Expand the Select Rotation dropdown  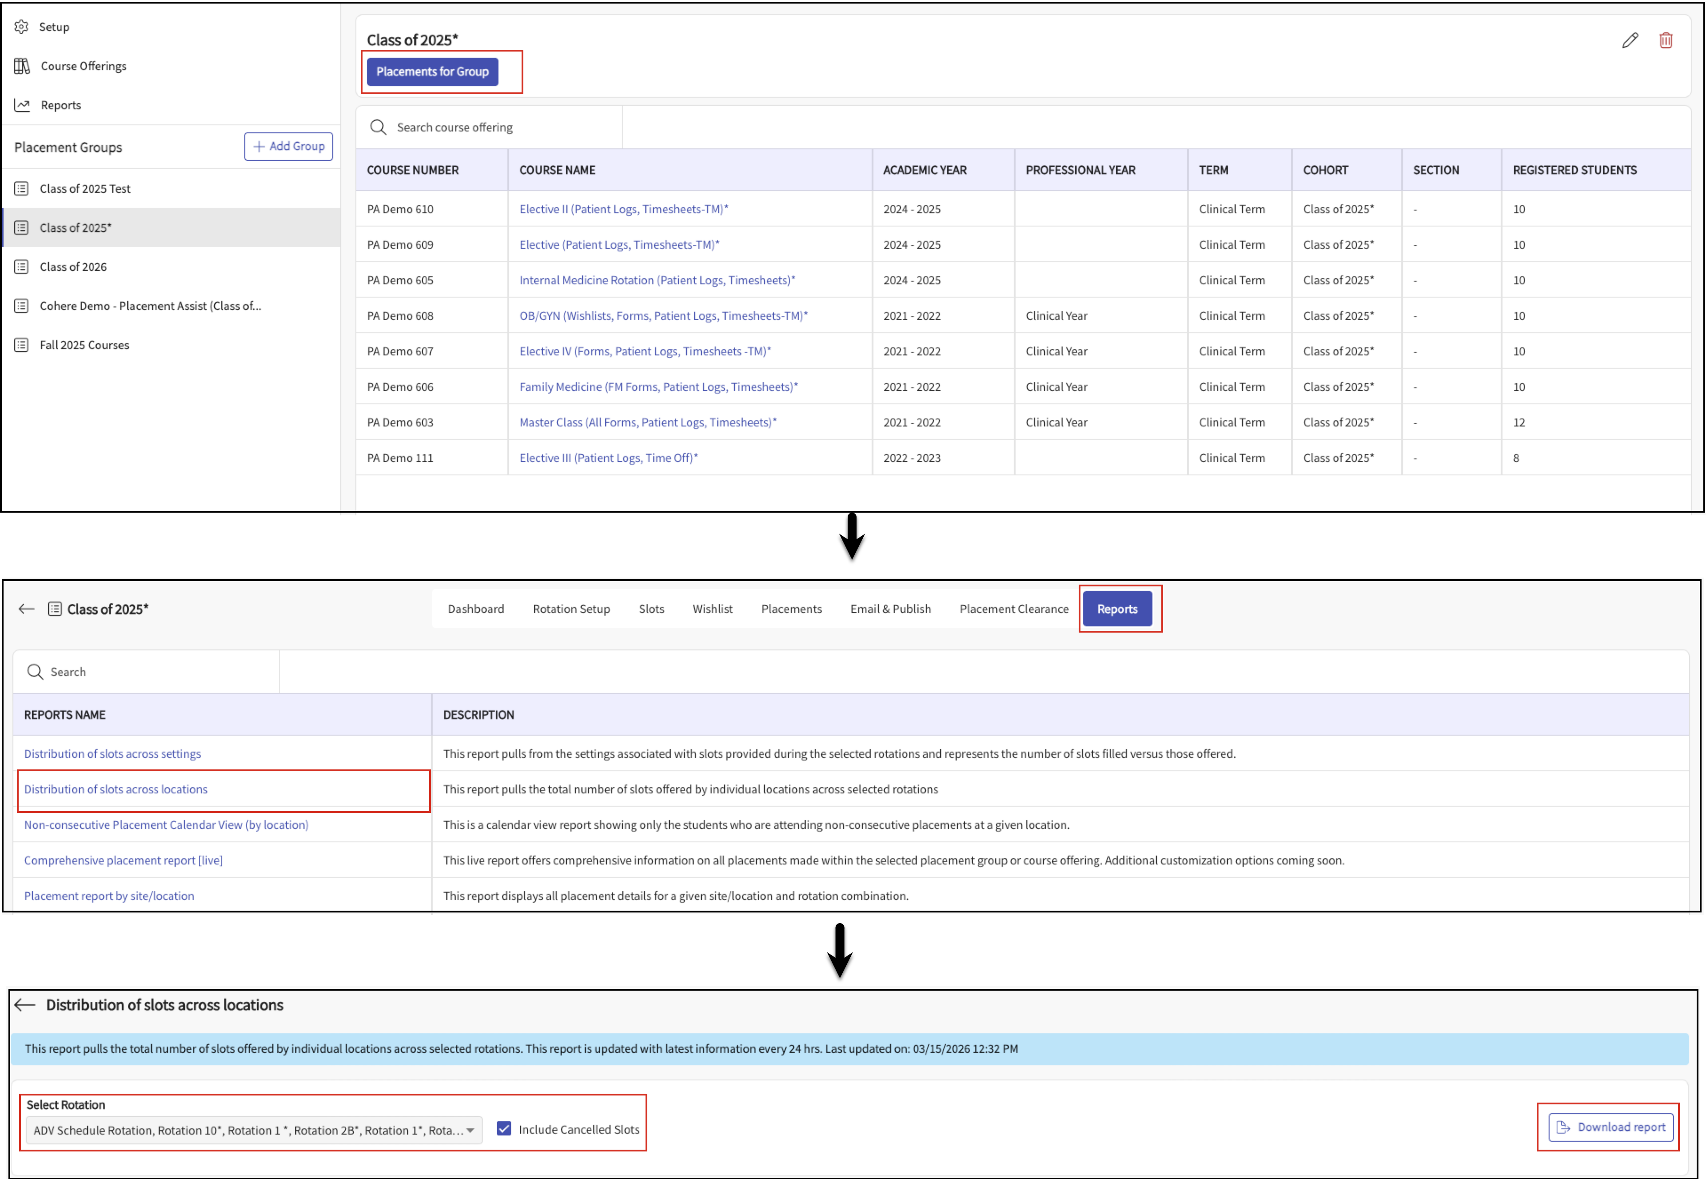pos(253,1130)
